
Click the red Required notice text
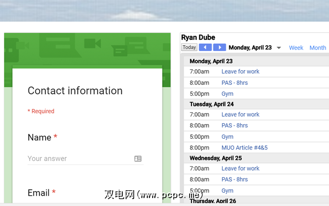(41, 111)
